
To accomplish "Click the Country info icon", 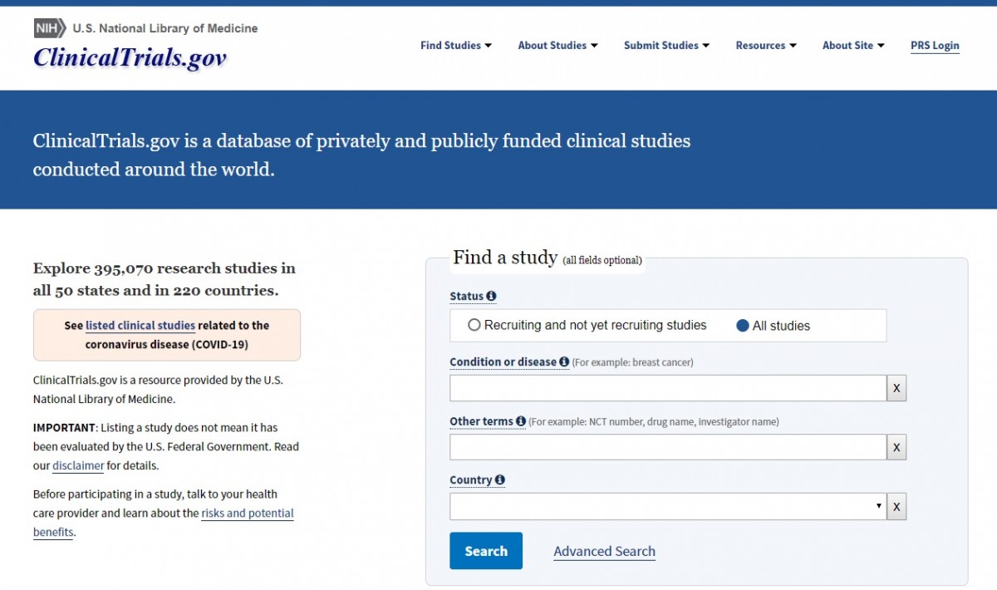I will click(x=500, y=480).
